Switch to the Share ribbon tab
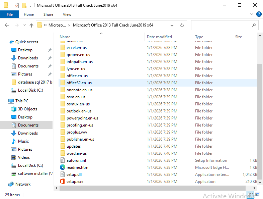 coord(48,14)
